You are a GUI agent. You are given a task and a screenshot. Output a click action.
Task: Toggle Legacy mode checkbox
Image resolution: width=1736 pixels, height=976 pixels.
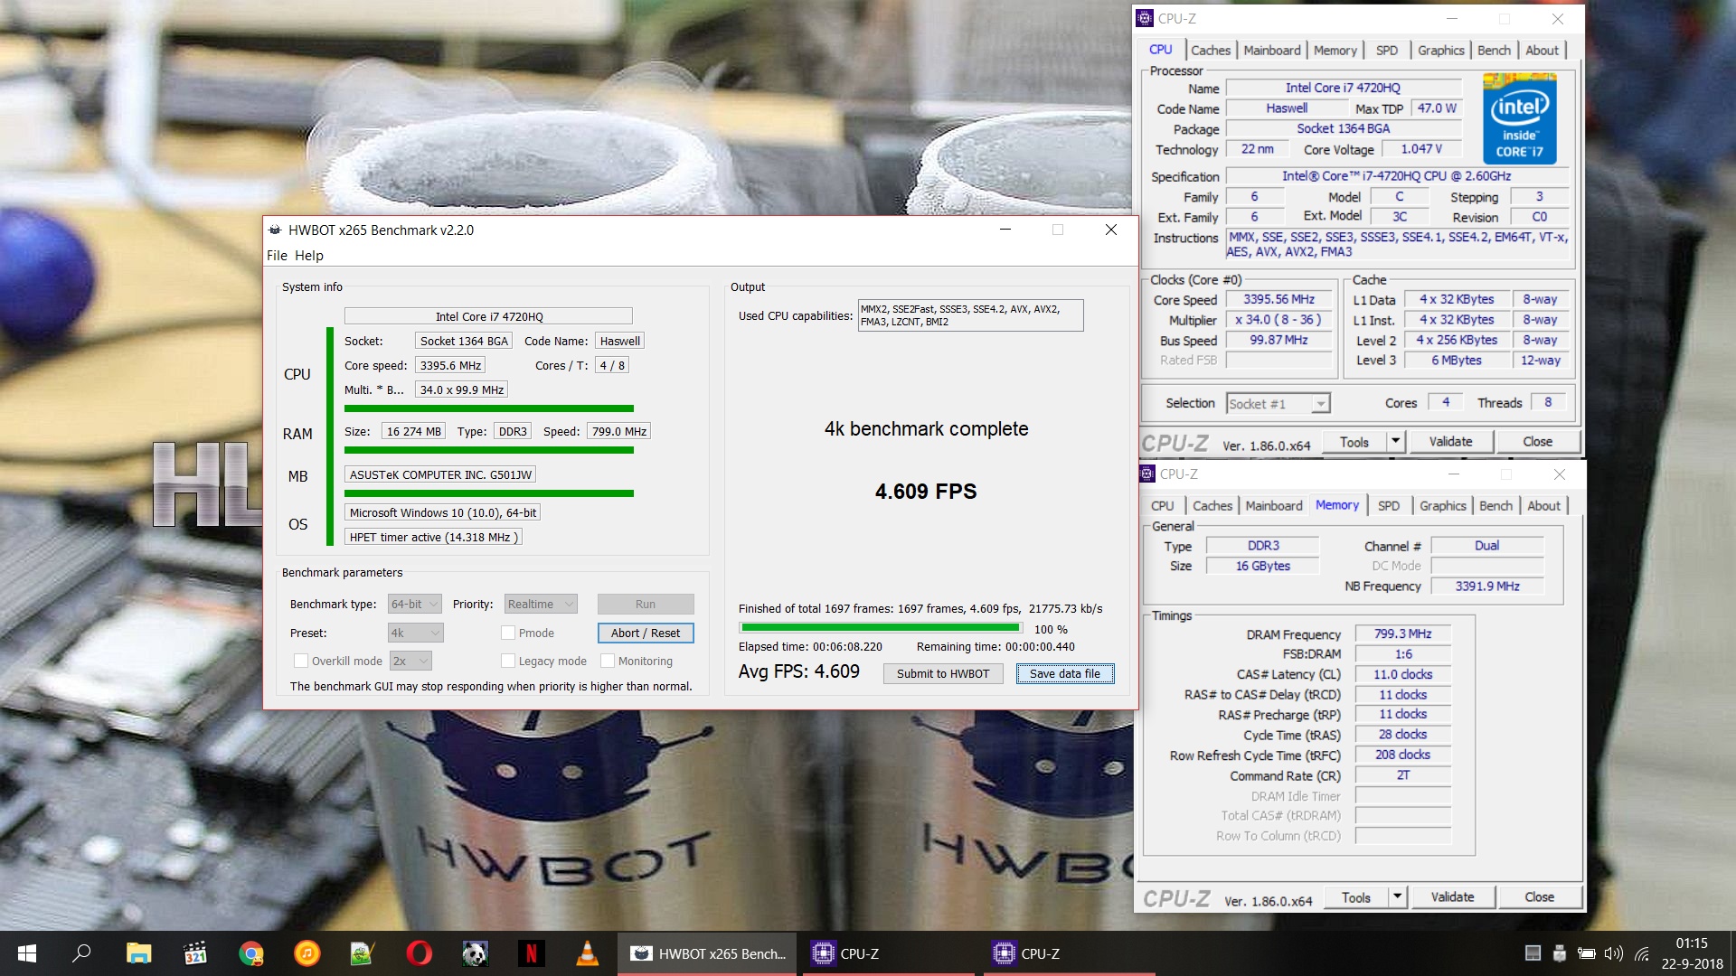tap(508, 661)
